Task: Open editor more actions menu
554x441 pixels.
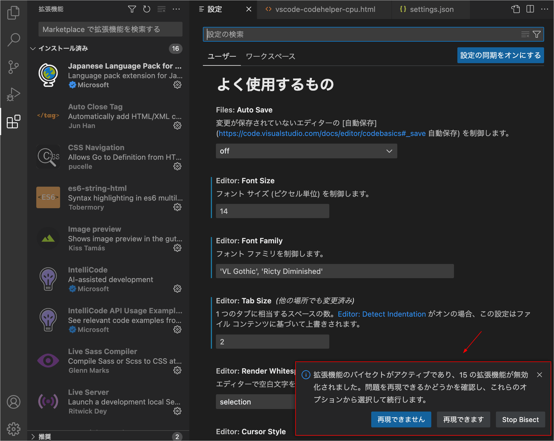Action: point(544,9)
